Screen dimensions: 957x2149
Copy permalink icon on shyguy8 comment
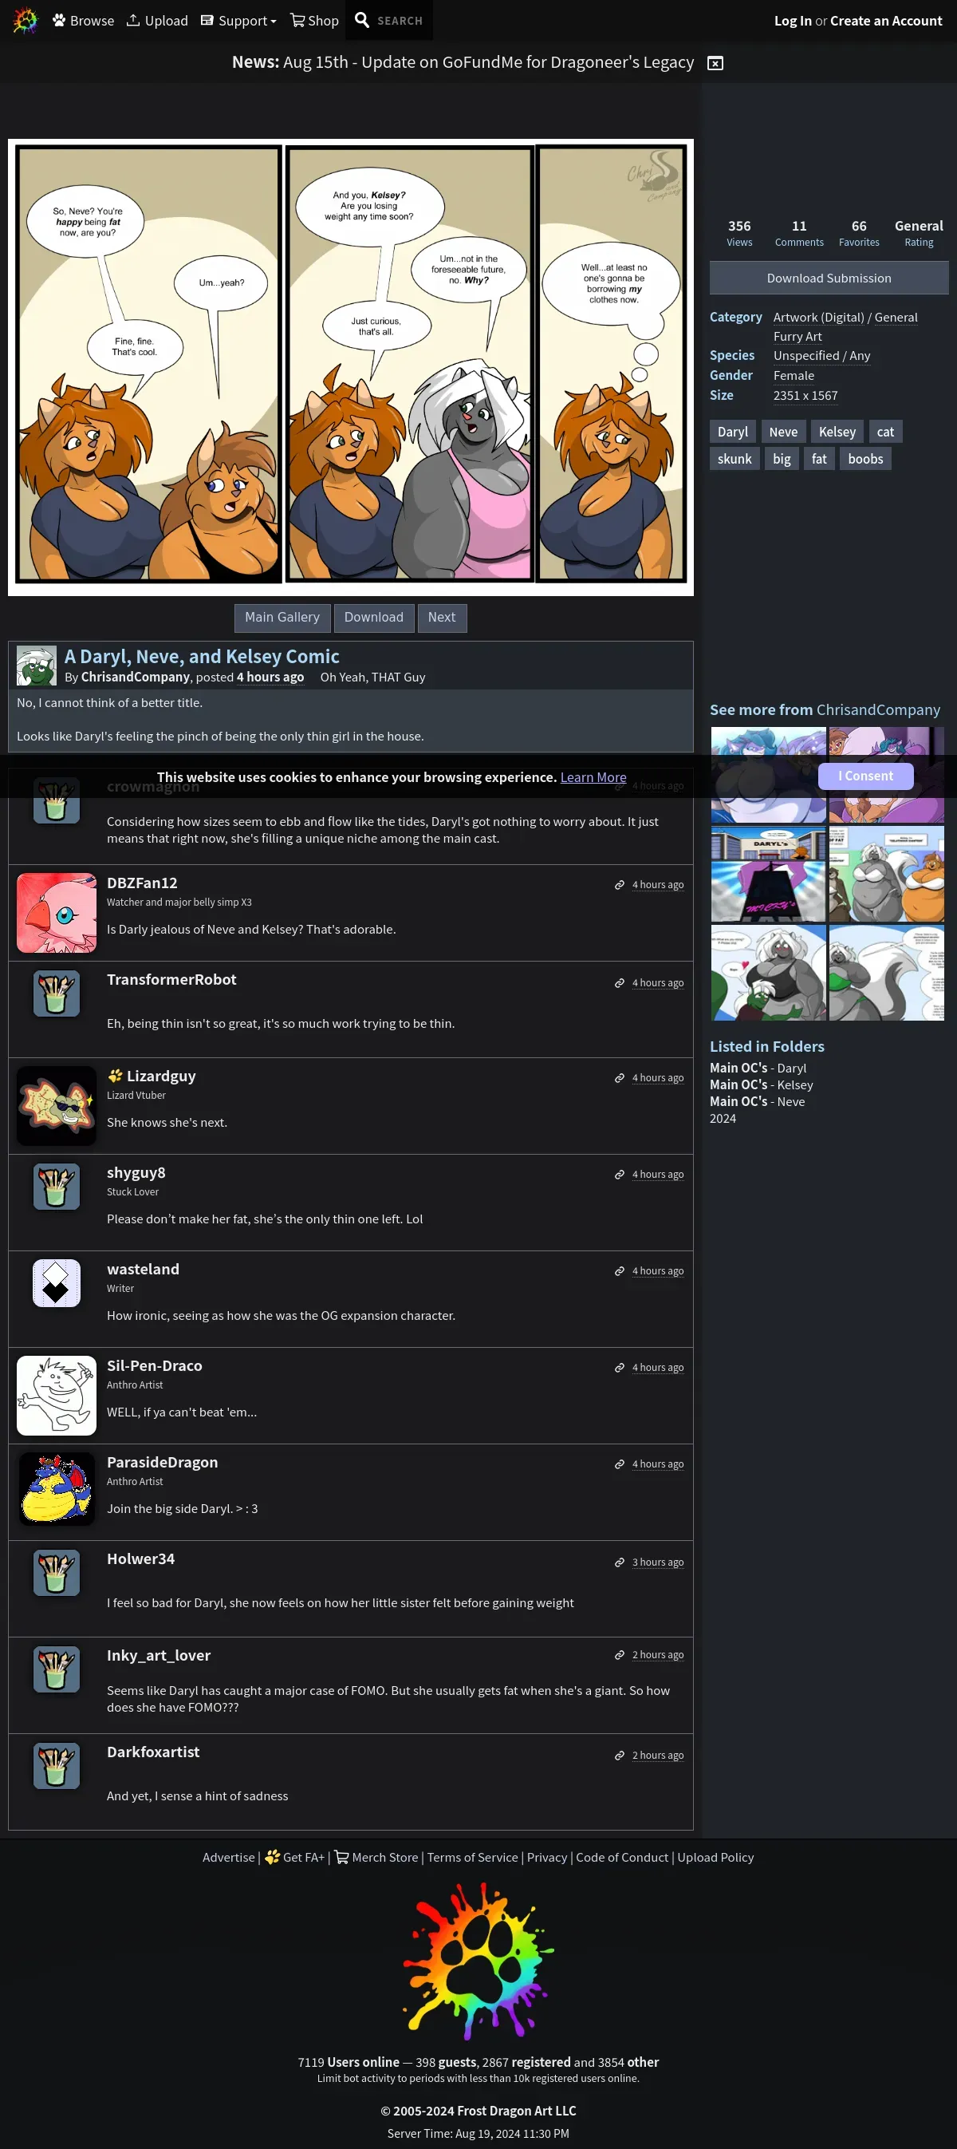coord(619,1175)
